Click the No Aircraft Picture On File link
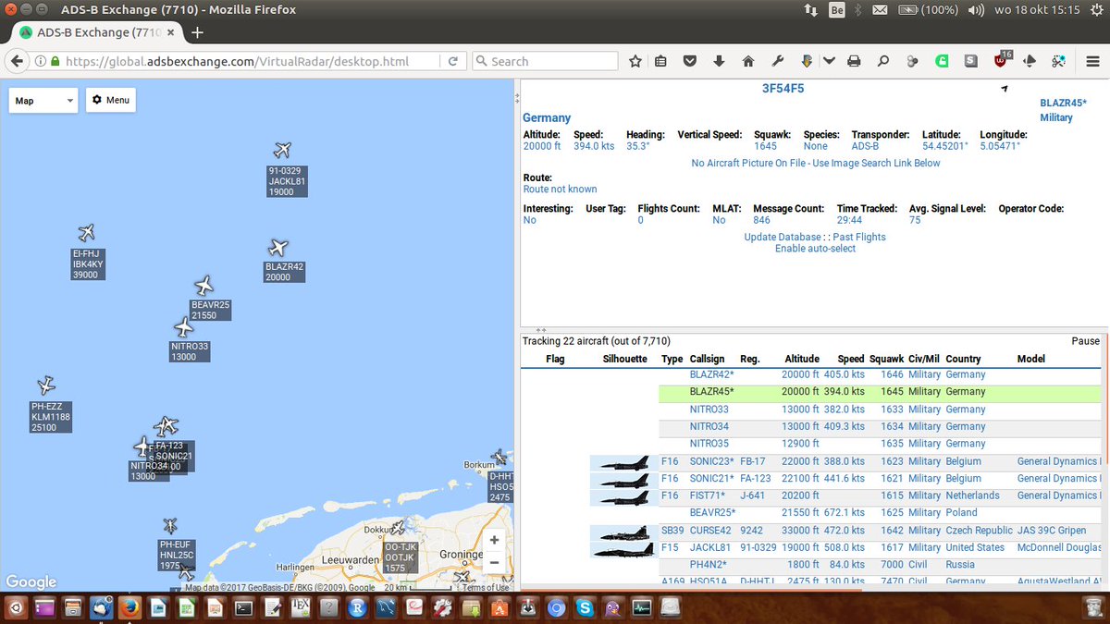Viewport: 1110px width, 624px height. click(816, 164)
